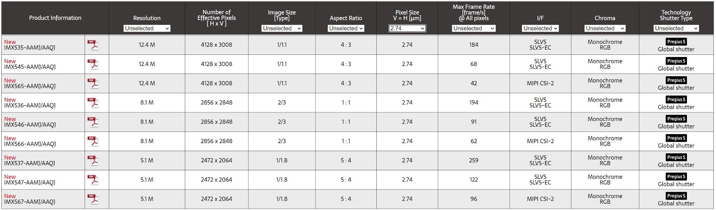Image resolution: width=716 pixels, height=210 pixels.
Task: Open the Aspect Ratio filter dropdown
Action: click(346, 29)
